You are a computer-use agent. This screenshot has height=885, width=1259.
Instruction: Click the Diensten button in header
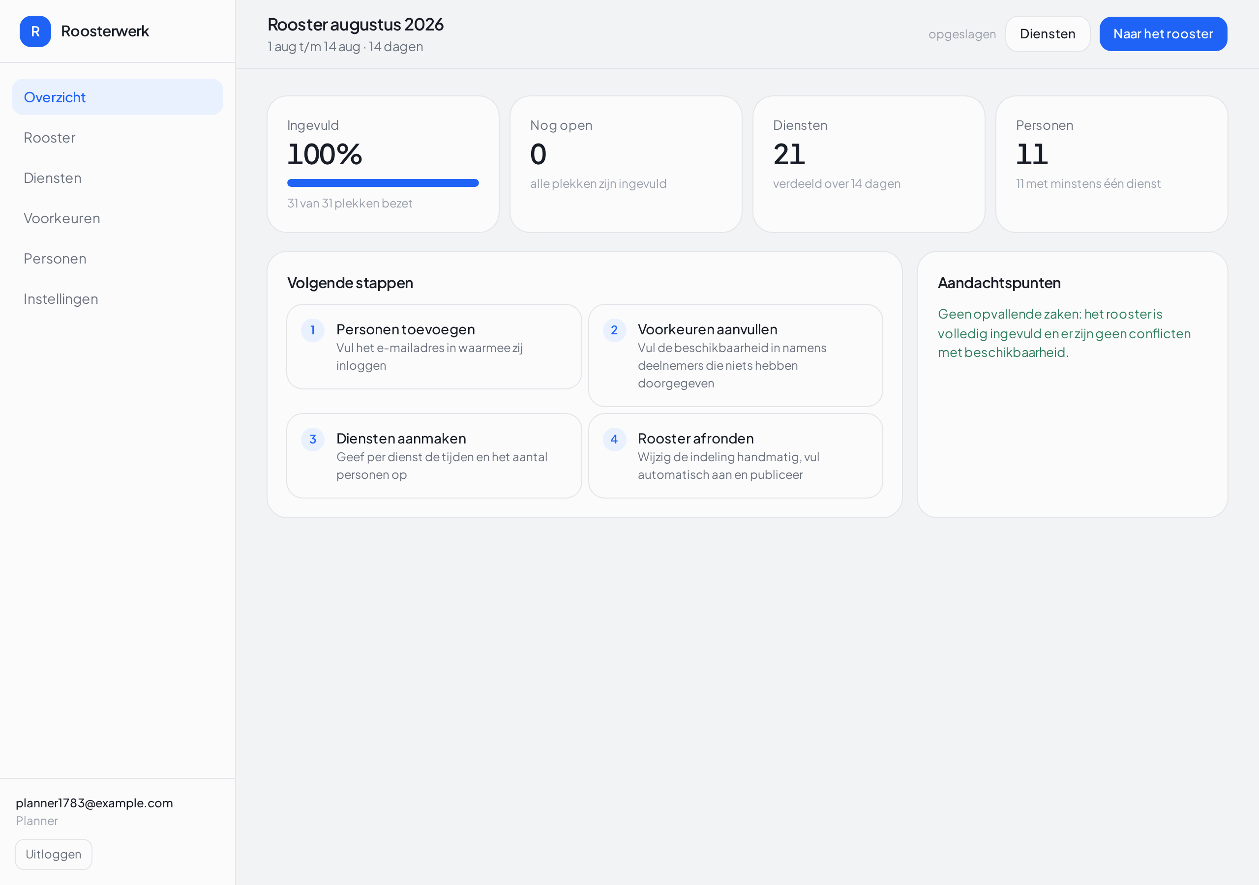coord(1048,34)
